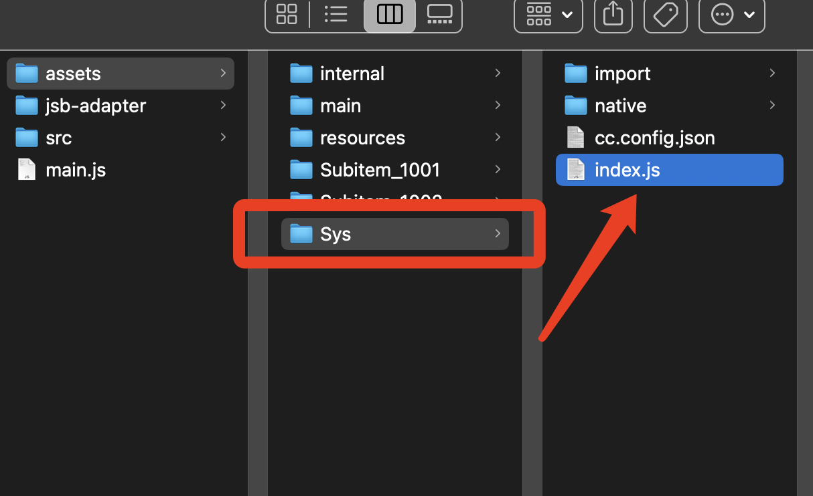Open the Group By dropdown
813x496 pixels.
coord(548,14)
